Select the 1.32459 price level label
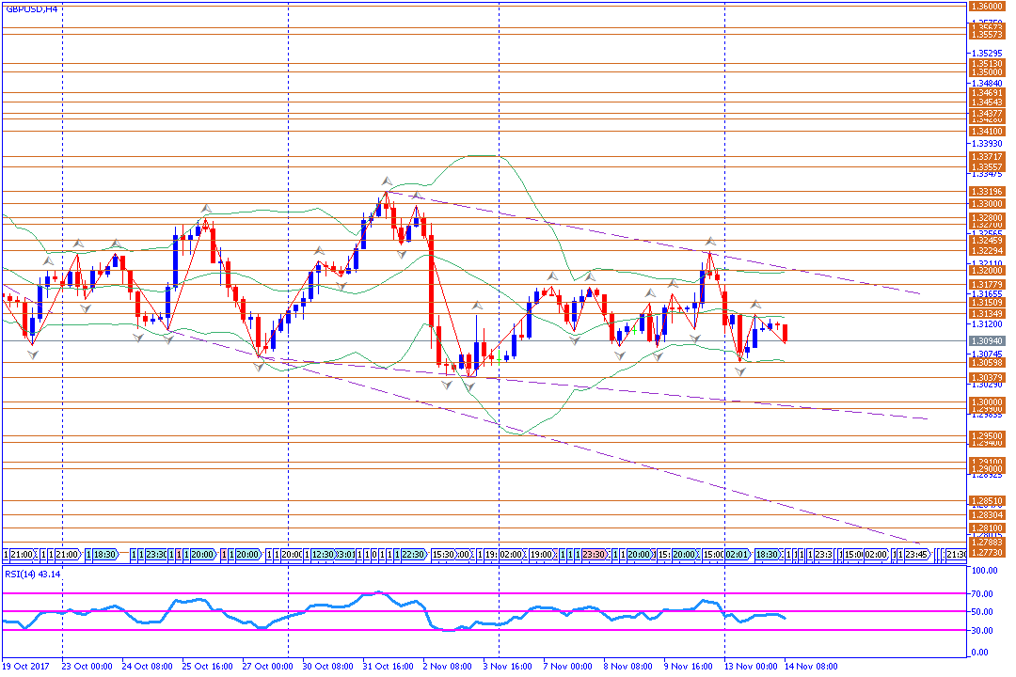The image size is (1016, 677). 986,241
